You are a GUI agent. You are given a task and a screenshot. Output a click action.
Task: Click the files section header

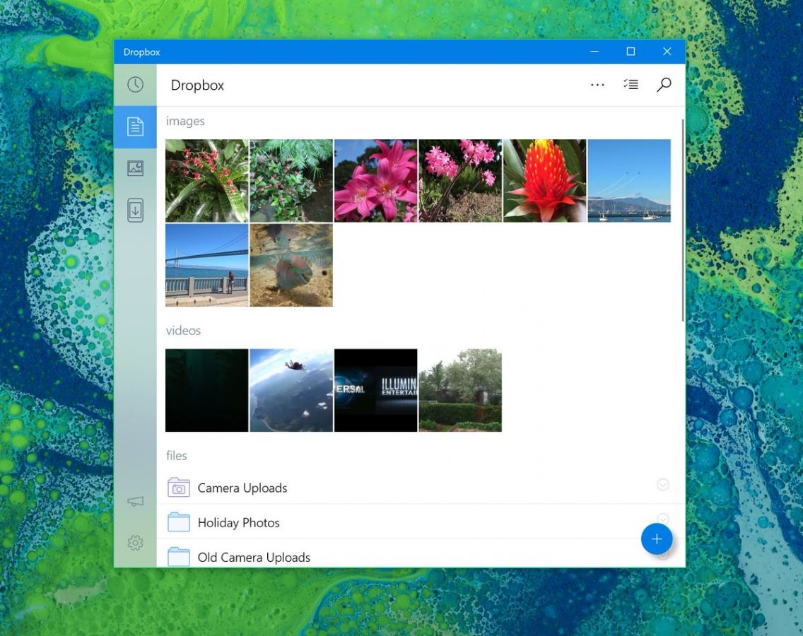click(176, 455)
